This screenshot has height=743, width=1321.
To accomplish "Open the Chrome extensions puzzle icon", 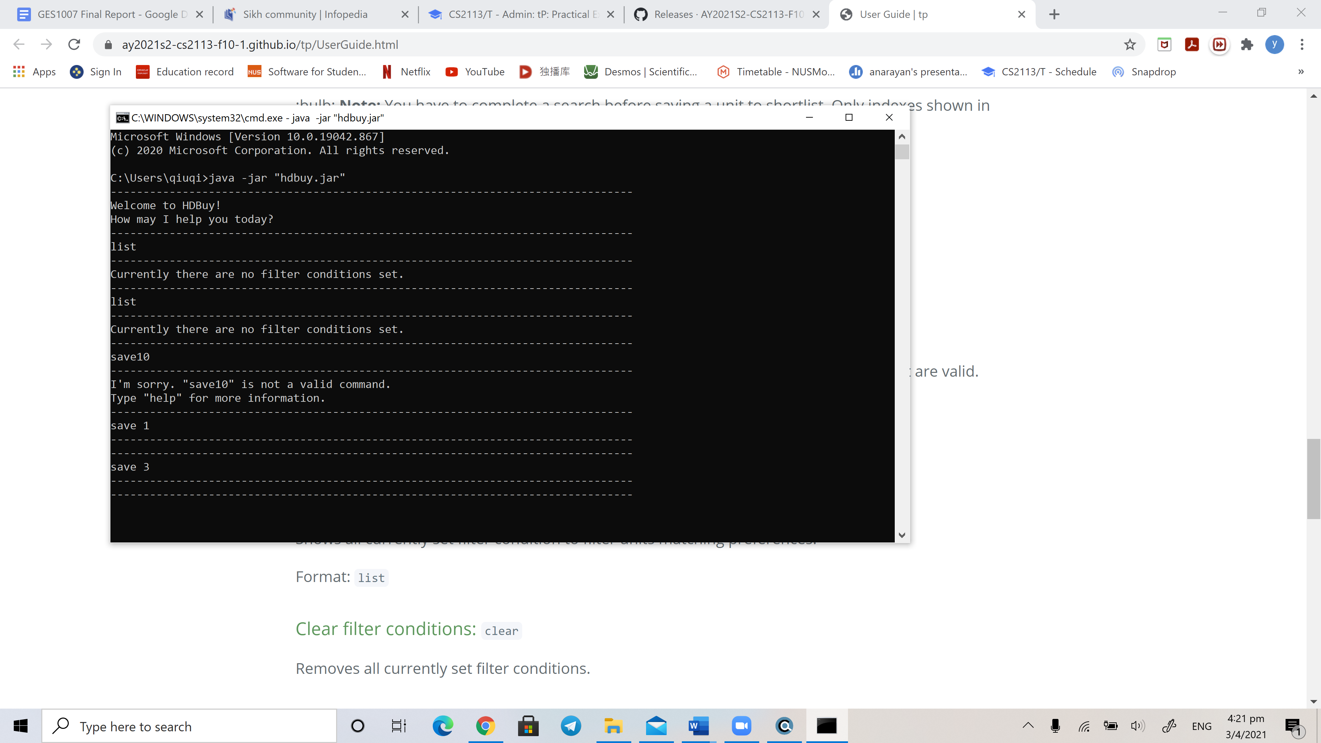I will pos(1247,45).
